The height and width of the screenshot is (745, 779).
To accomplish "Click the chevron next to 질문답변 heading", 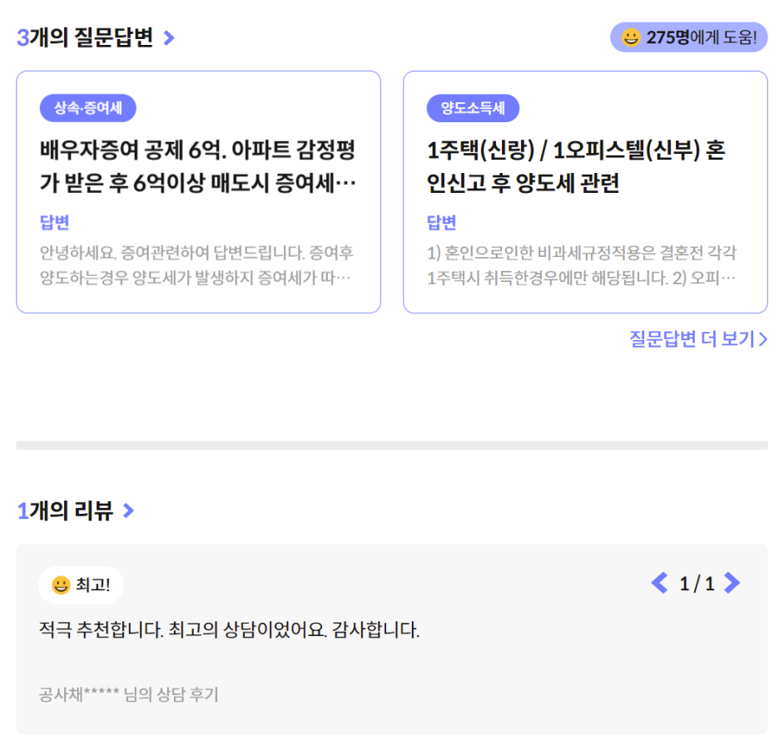I will (169, 38).
